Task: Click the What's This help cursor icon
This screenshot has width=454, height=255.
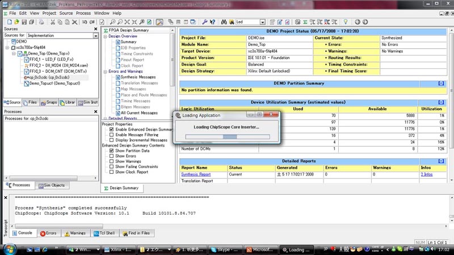Action: (x=212, y=22)
